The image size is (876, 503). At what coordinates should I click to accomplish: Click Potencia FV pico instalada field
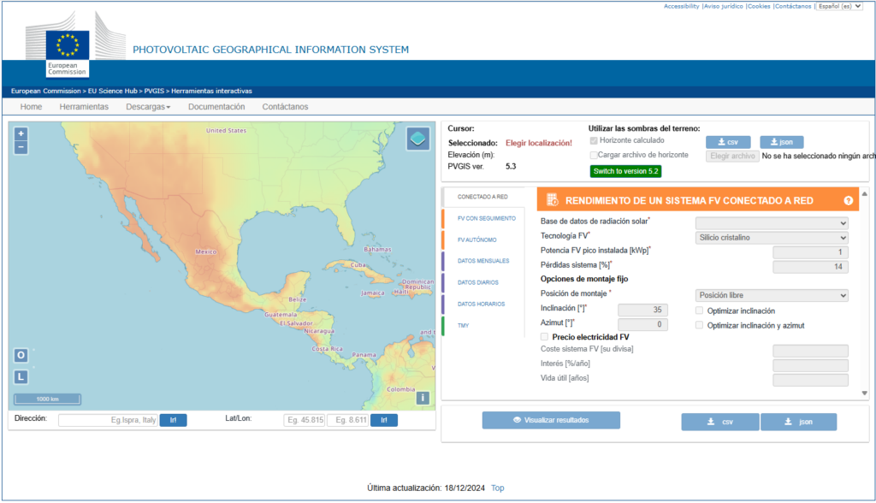[x=811, y=252]
